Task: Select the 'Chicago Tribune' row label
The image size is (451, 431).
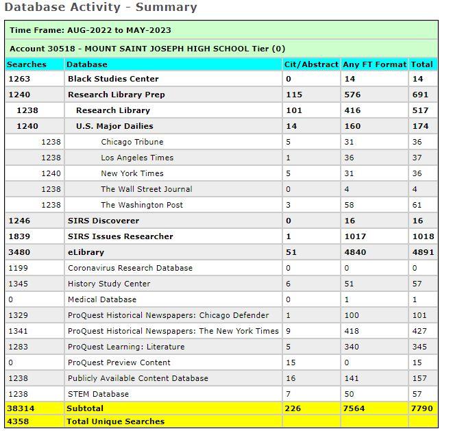Action: point(132,142)
